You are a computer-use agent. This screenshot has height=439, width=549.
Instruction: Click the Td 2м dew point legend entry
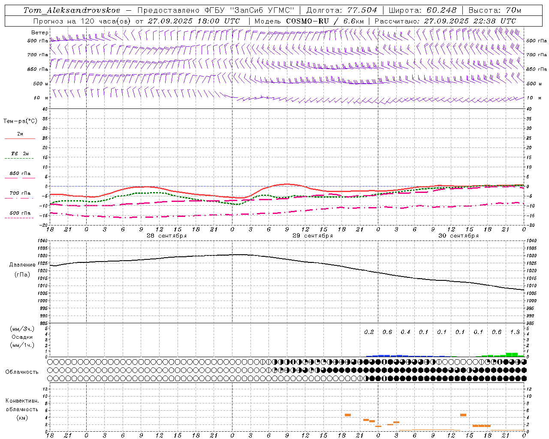(20, 153)
